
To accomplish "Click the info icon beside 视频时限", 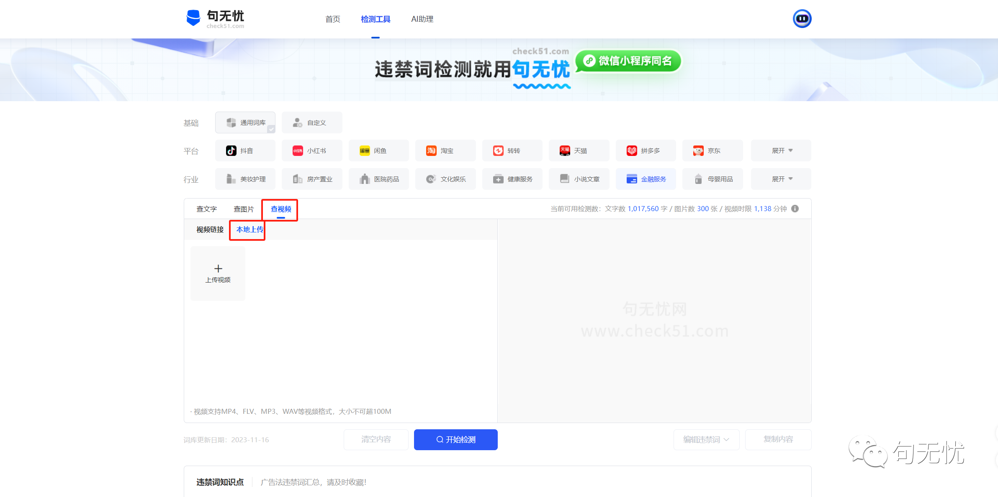I will (795, 209).
